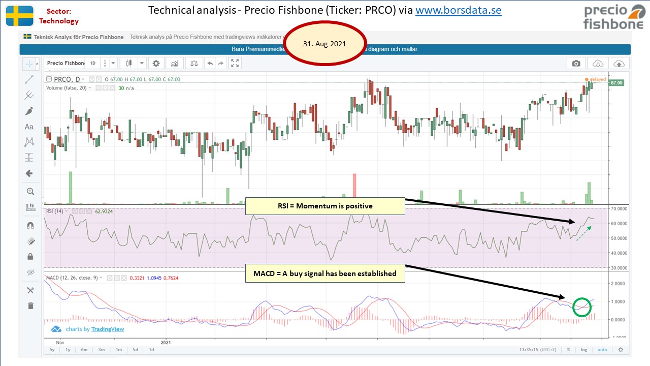Expand the crosshair cursor options arrow
Screen dimensions: 650x366
click(38, 64)
